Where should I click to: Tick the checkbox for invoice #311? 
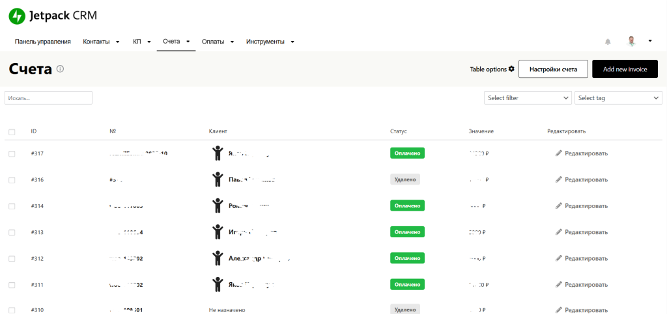(x=12, y=285)
